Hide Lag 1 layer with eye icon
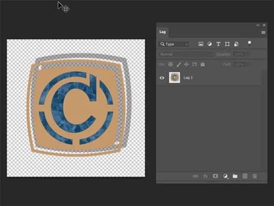 pyautogui.click(x=162, y=78)
